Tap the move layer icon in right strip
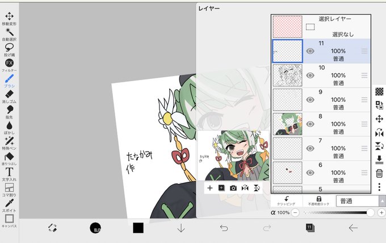 tap(379, 119)
